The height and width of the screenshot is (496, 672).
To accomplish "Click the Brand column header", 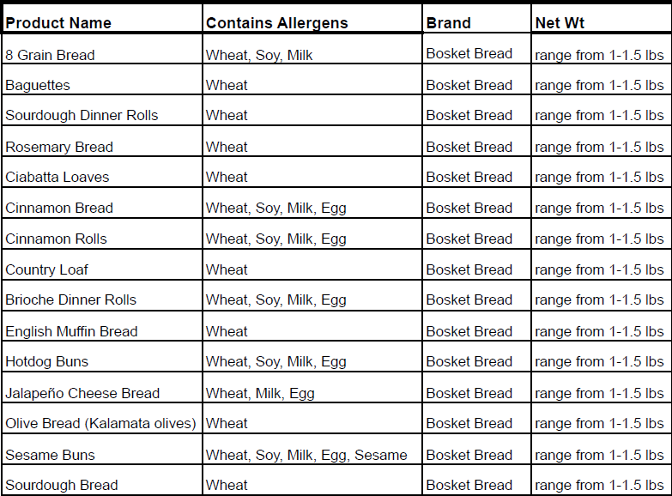I will point(449,23).
